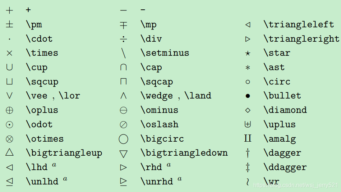341x192 pixels.
Task: Click the \triangleright command text
Action: click(x=301, y=39)
